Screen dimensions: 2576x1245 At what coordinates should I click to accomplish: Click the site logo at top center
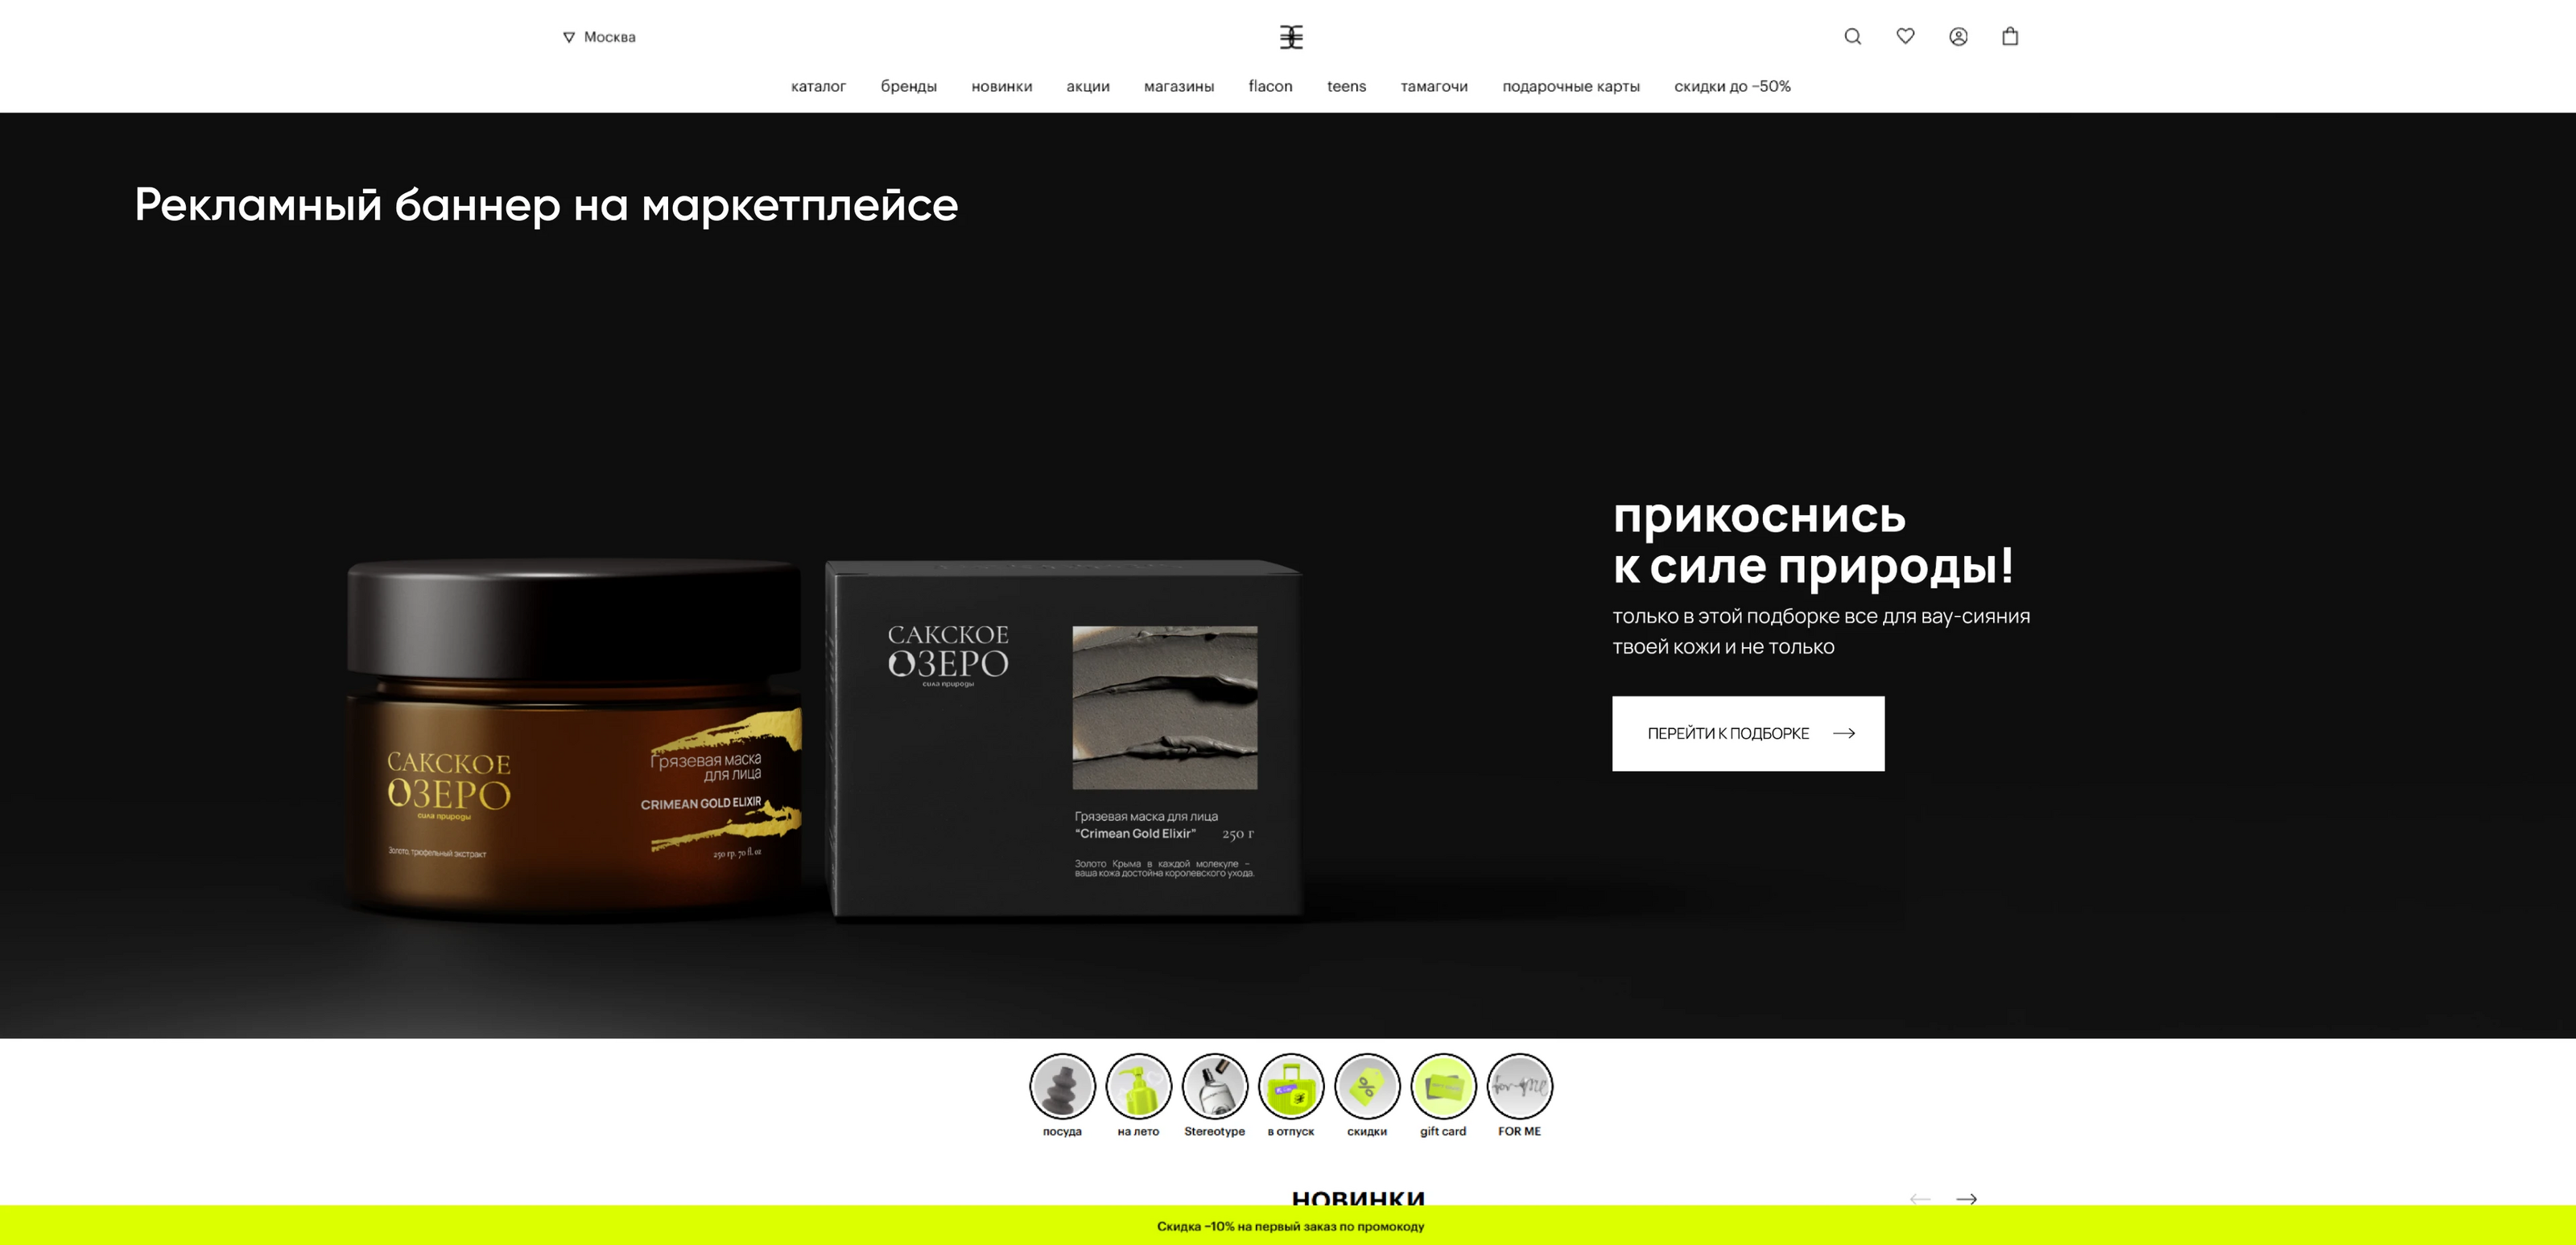click(x=1291, y=37)
